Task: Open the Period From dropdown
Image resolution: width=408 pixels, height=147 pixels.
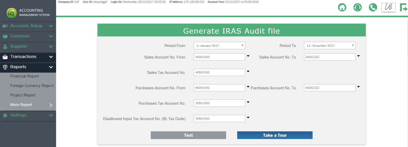Action: (x=219, y=46)
